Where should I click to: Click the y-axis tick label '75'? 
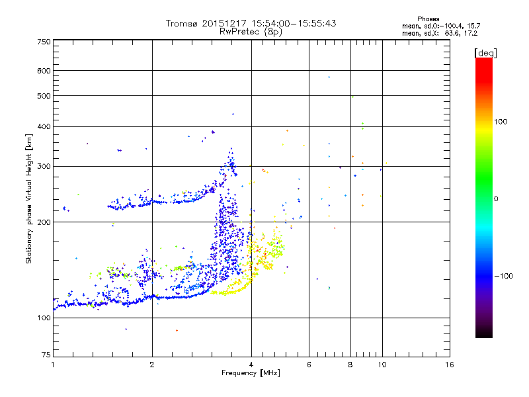[46, 355]
